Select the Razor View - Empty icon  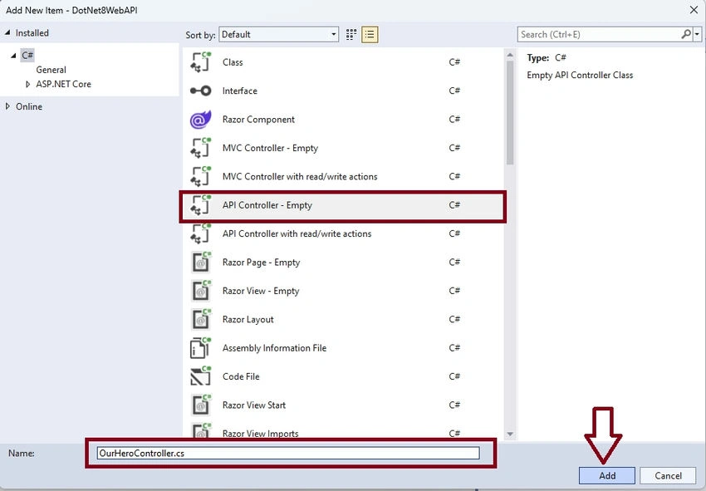[x=200, y=291]
